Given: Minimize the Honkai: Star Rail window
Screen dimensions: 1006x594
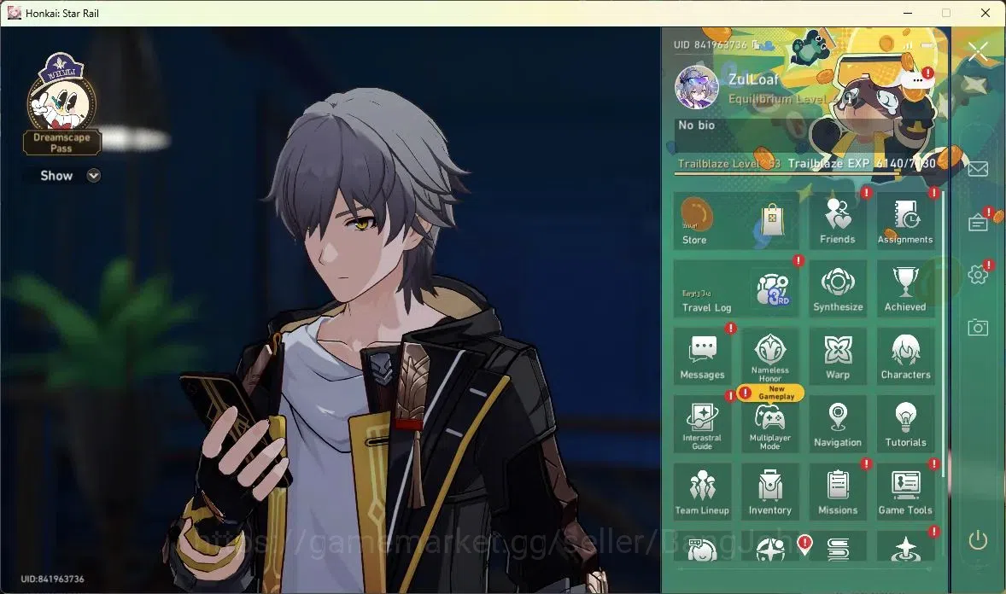Looking at the screenshot, I should pos(908,13).
